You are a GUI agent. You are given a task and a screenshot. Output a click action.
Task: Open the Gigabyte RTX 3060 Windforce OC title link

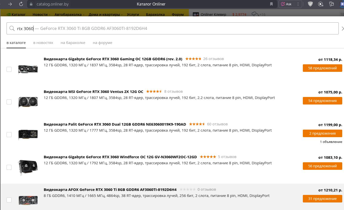click(120, 157)
